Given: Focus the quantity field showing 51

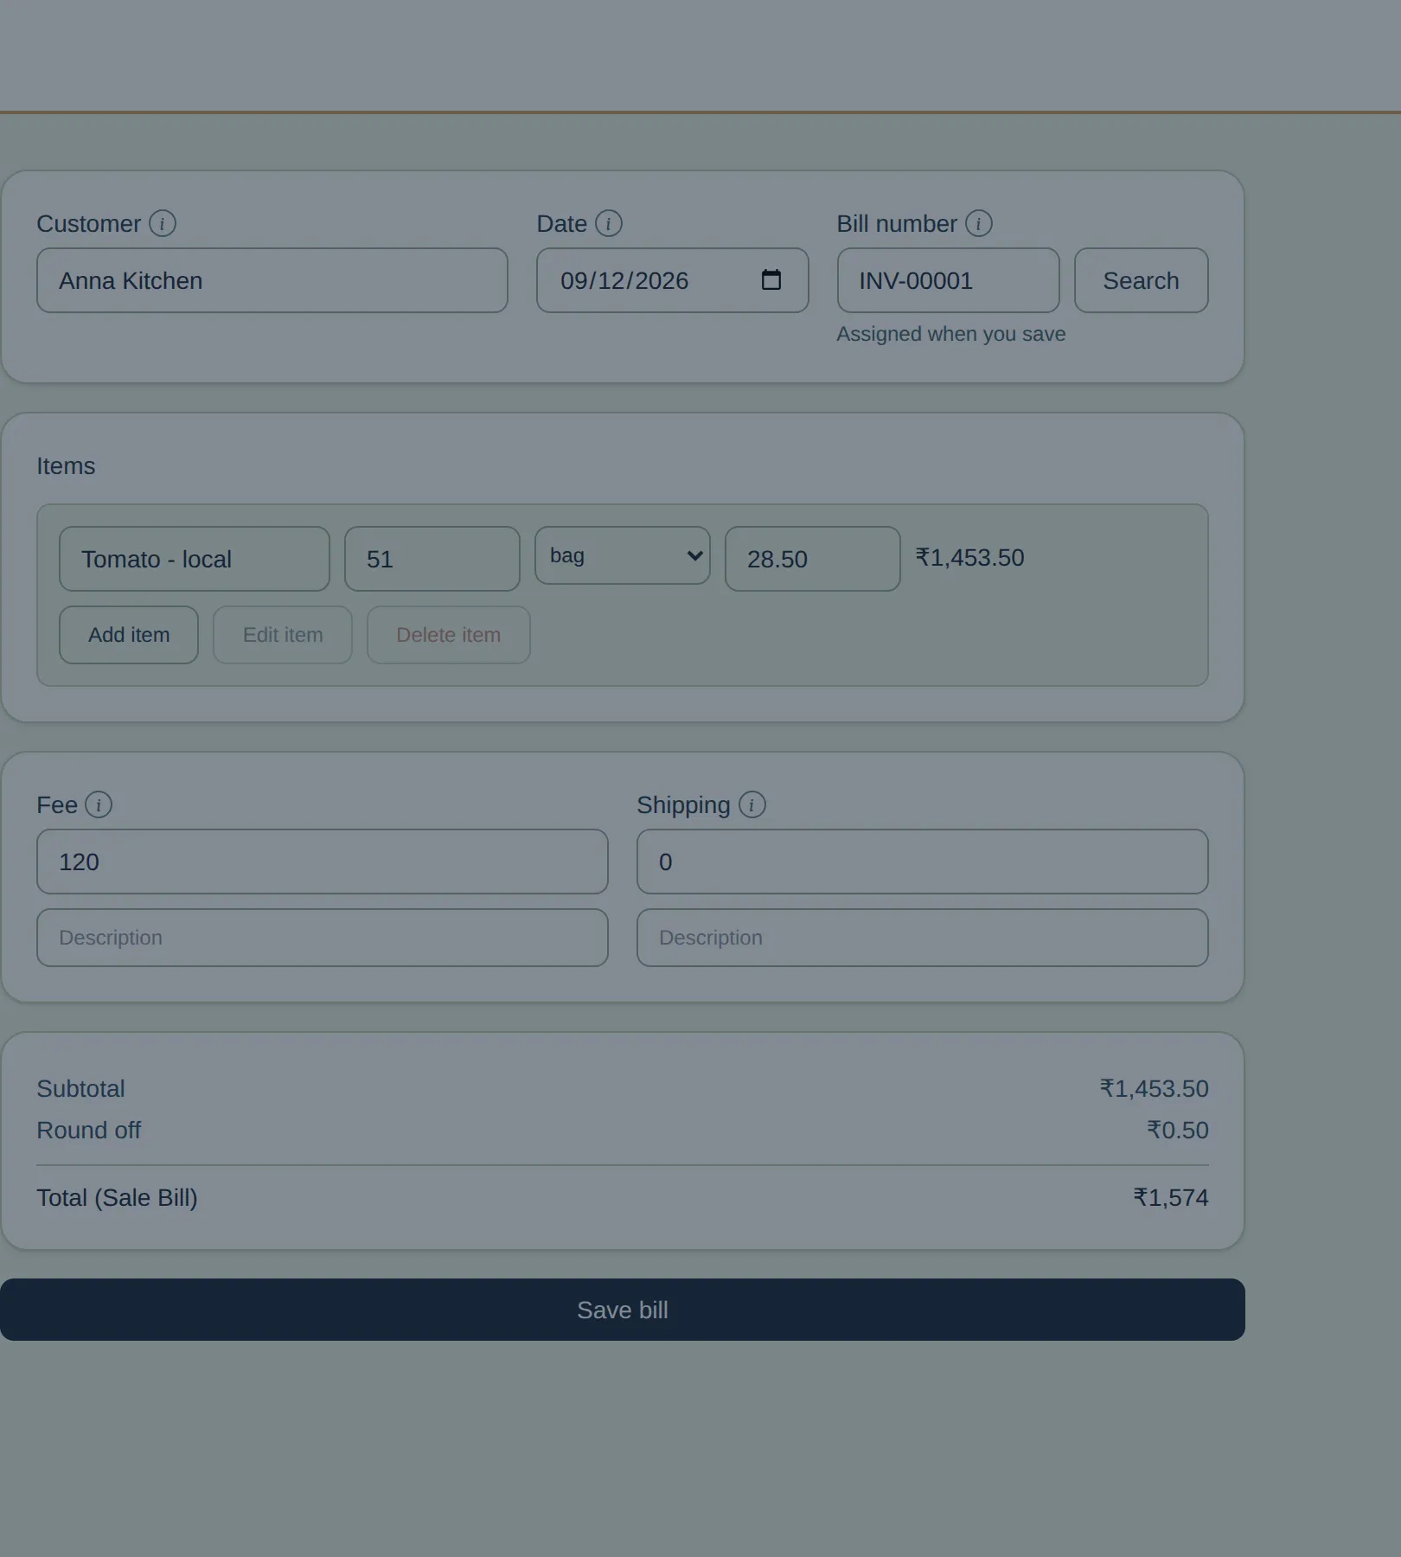Looking at the screenshot, I should click(432, 559).
